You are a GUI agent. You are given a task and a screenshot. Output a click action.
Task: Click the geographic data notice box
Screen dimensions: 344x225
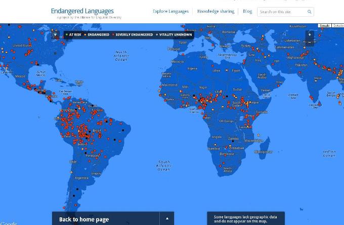point(246,218)
